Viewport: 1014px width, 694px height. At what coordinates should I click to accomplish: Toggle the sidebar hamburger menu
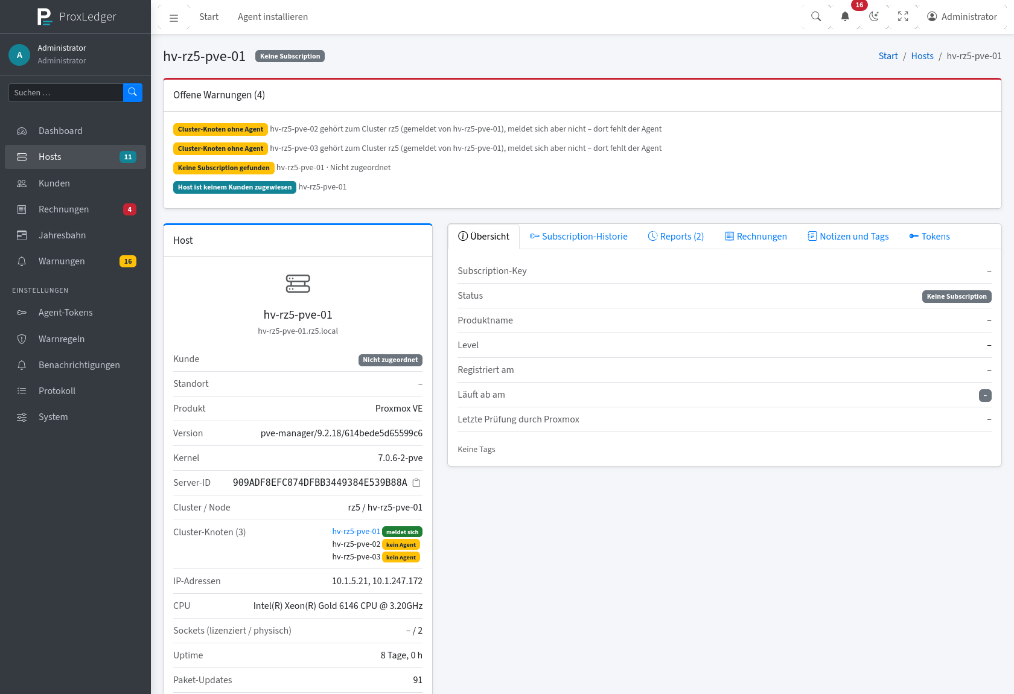tap(174, 18)
